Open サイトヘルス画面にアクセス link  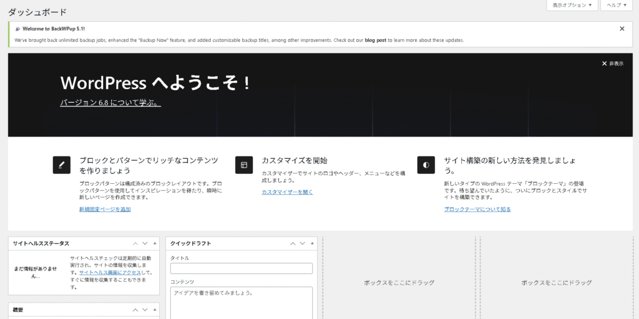tap(110, 273)
